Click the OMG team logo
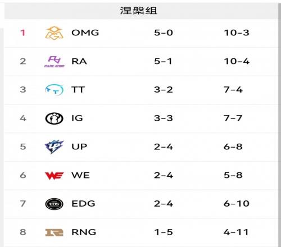 tap(54, 33)
